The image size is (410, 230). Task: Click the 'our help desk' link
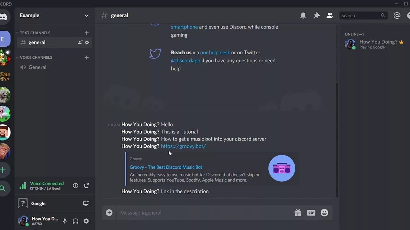coord(215,52)
